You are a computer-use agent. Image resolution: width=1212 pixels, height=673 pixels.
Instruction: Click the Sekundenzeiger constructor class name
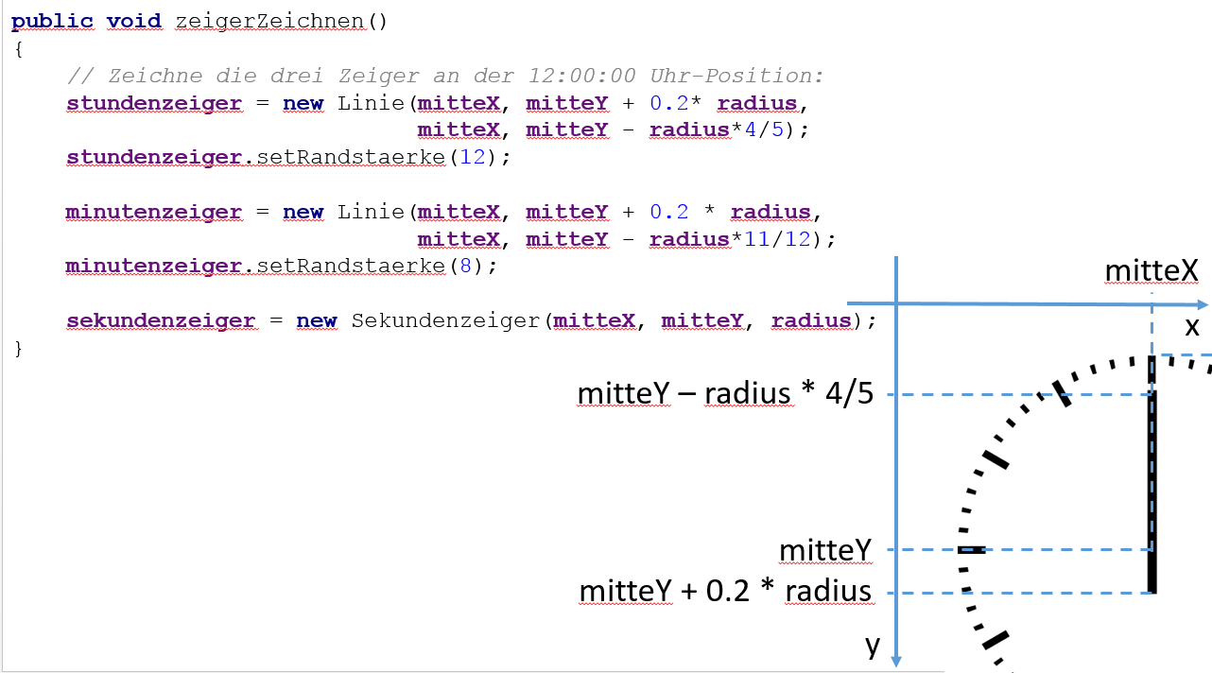[x=446, y=321]
